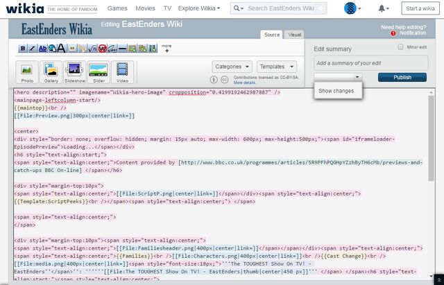
Task: Open the Categories dropdown
Action: [x=232, y=67]
